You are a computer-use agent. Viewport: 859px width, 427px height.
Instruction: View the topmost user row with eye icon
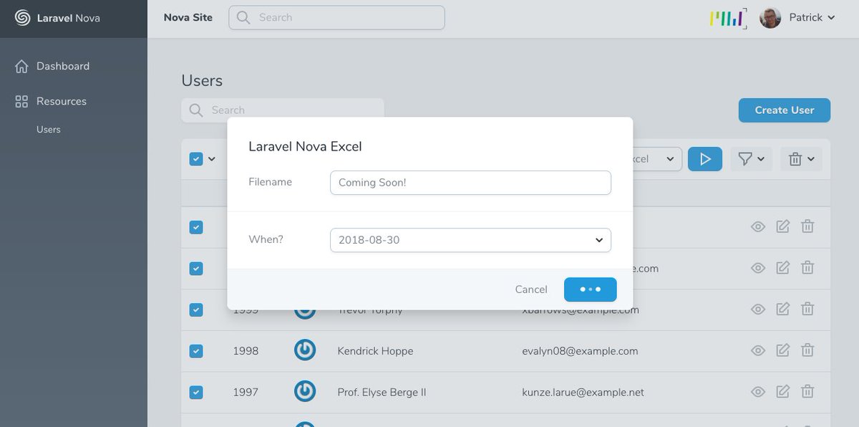tap(758, 227)
